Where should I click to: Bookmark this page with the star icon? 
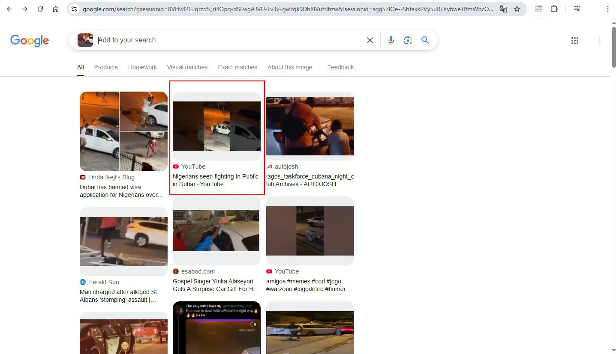(x=517, y=9)
